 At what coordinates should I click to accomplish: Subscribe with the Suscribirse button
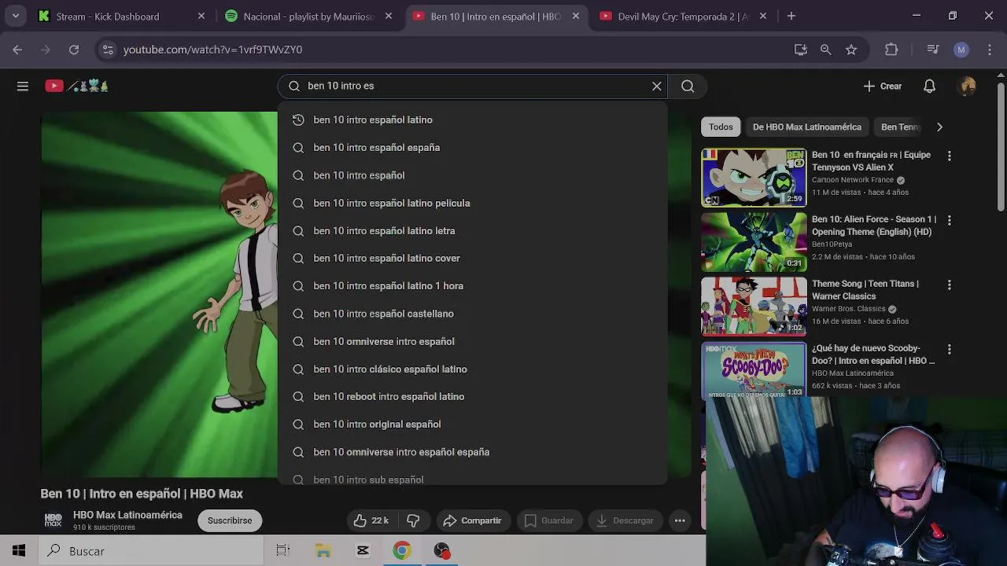click(230, 520)
